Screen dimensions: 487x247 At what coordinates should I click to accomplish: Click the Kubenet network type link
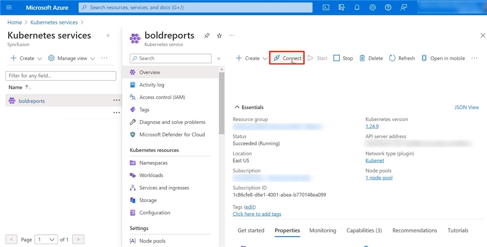click(x=374, y=161)
